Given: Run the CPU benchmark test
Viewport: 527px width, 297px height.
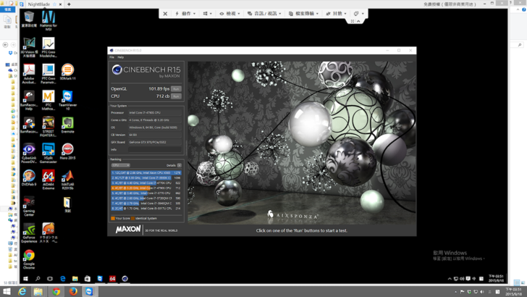Looking at the screenshot, I should [176, 96].
